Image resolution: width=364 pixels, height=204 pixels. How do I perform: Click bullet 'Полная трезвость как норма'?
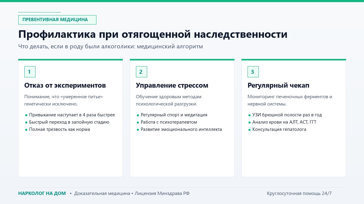(x=59, y=129)
